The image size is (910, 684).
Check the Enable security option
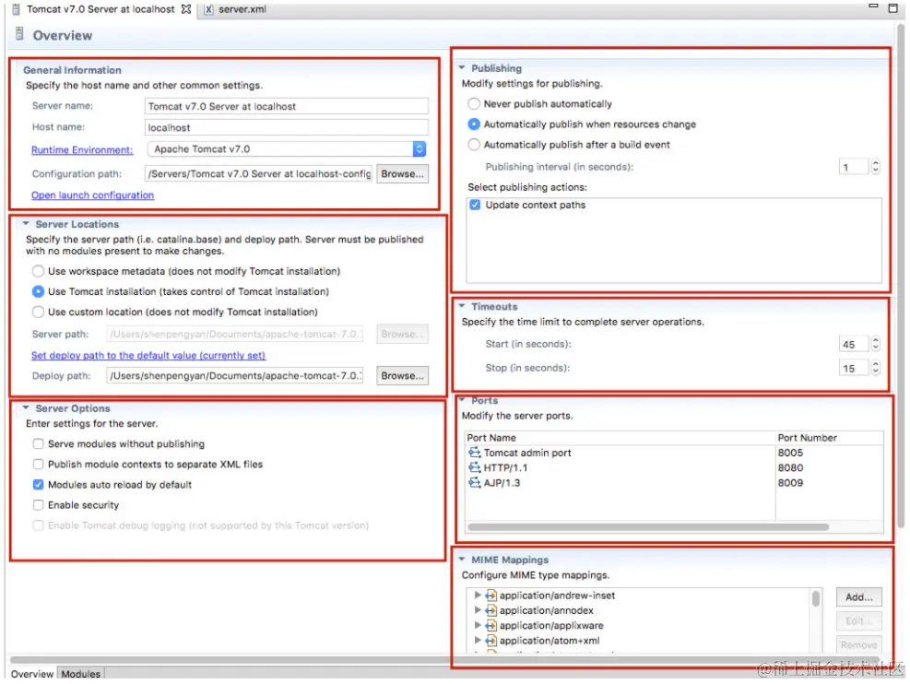coord(38,505)
